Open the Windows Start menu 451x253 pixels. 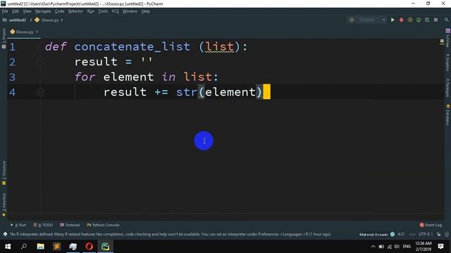8,247
